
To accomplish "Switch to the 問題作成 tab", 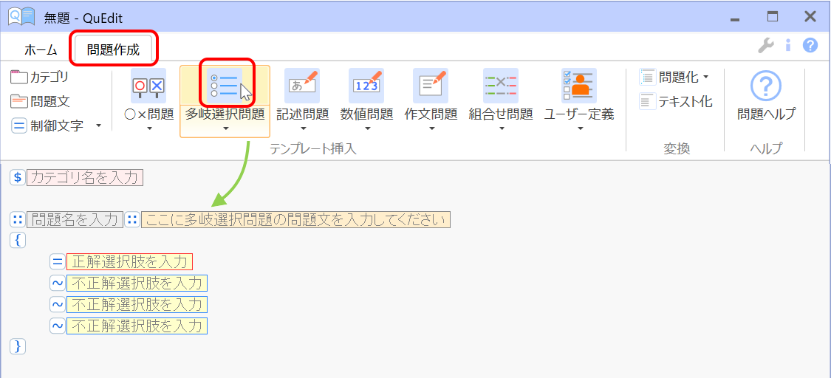I will [x=113, y=50].
